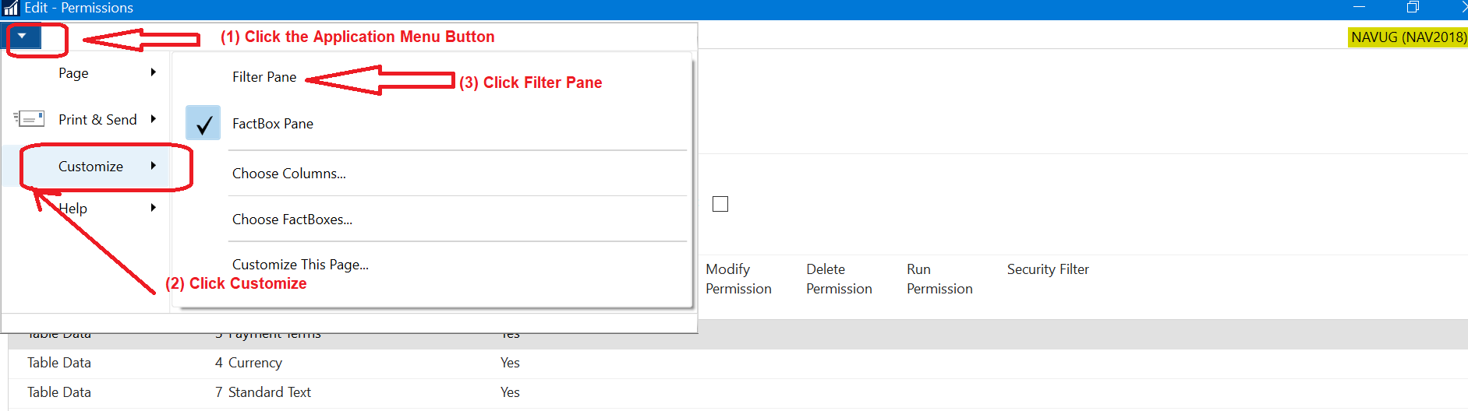Click the Security Filter column header
The height and width of the screenshot is (411, 1468).
point(1048,269)
